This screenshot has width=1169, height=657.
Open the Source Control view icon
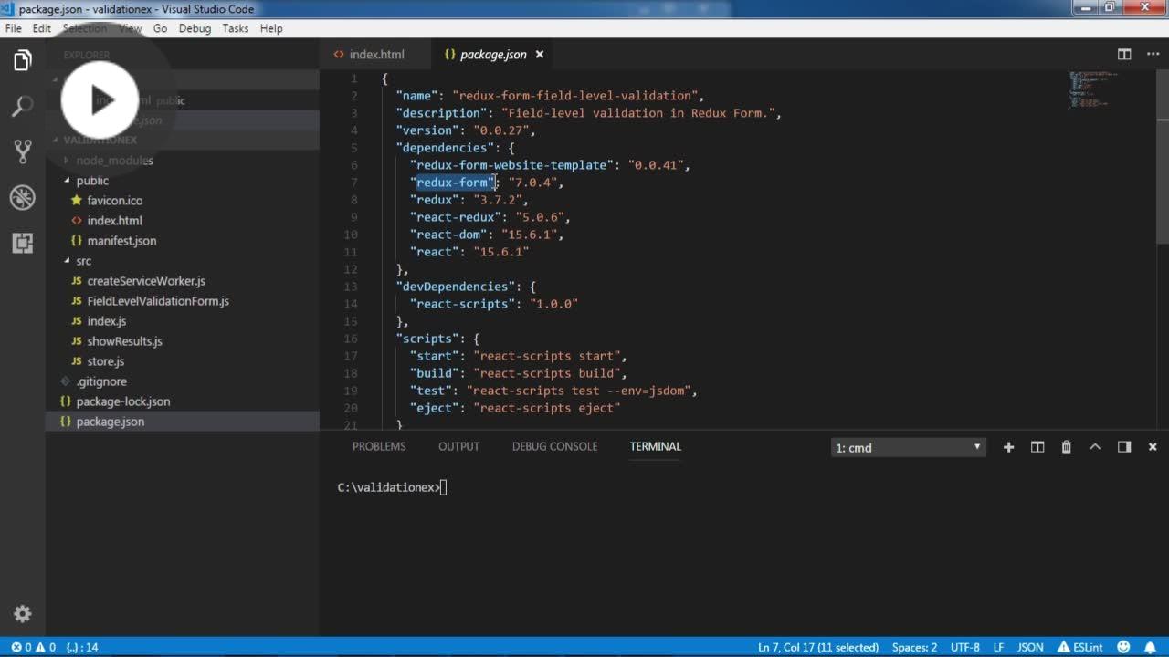pos(23,151)
